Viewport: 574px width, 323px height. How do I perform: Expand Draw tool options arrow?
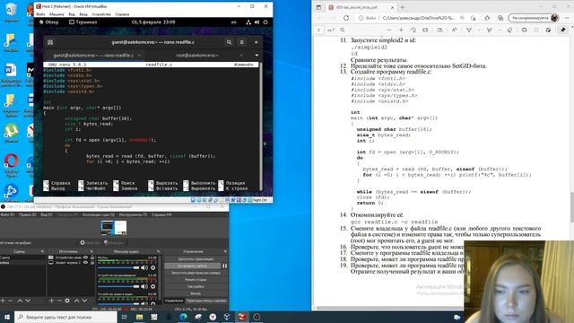(x=479, y=30)
